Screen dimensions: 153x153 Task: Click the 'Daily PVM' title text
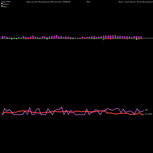pyautogui.click(x=6, y=2)
